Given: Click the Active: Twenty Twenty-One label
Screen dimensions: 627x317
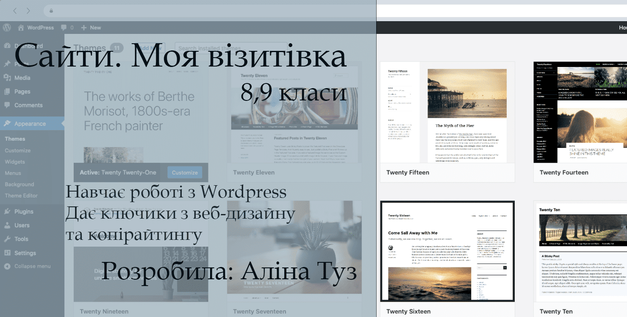Looking at the screenshot, I should point(118,172).
